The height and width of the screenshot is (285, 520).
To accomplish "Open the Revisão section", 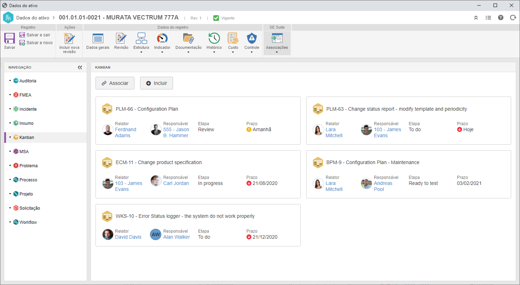I will point(121,41).
